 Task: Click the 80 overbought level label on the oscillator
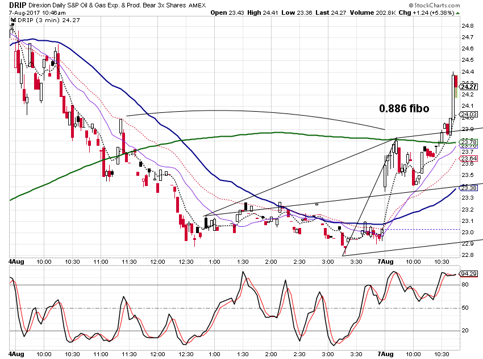pos(465,285)
